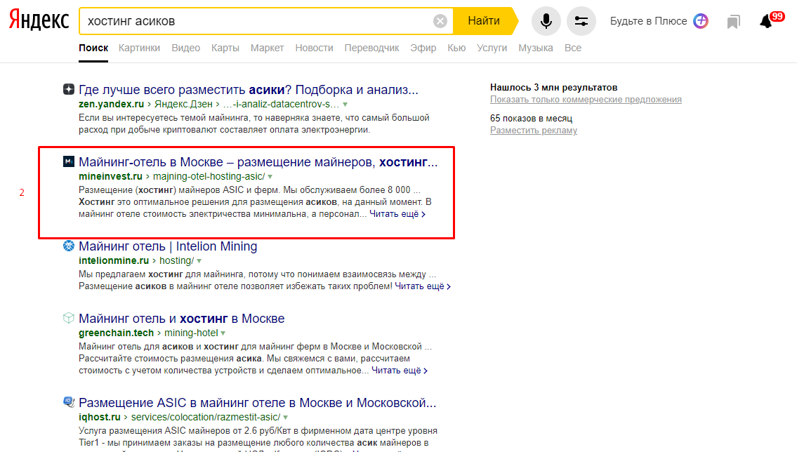Click the 65 показов в месяц text
The width and height of the screenshot is (797, 452).
pos(531,119)
